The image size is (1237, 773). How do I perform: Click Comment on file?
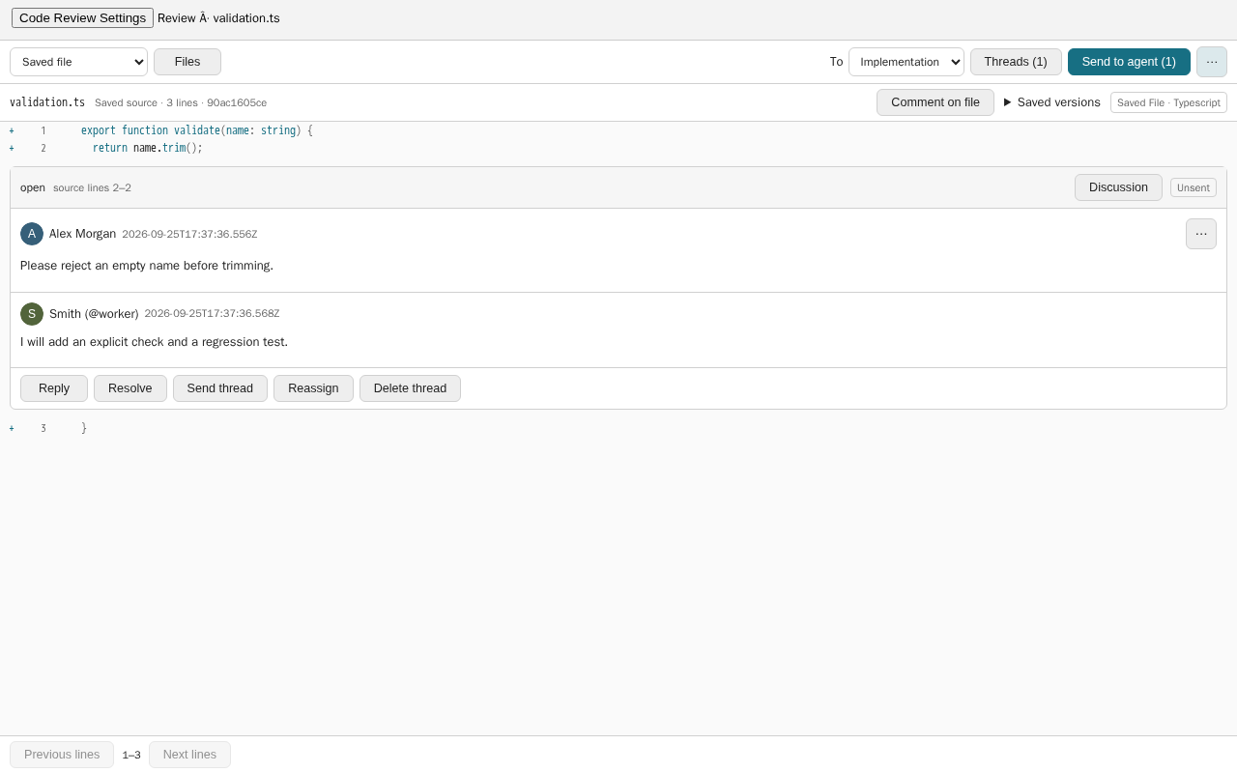click(935, 102)
